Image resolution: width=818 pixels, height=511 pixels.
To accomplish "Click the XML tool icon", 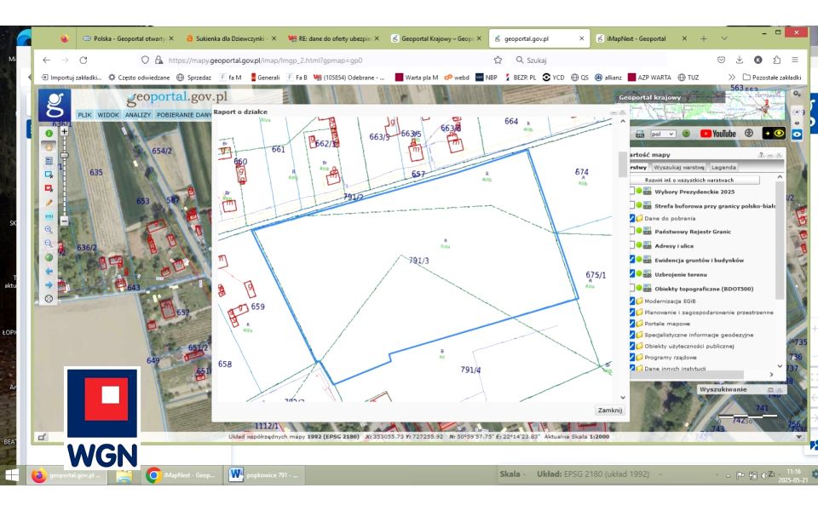I will [x=49, y=215].
